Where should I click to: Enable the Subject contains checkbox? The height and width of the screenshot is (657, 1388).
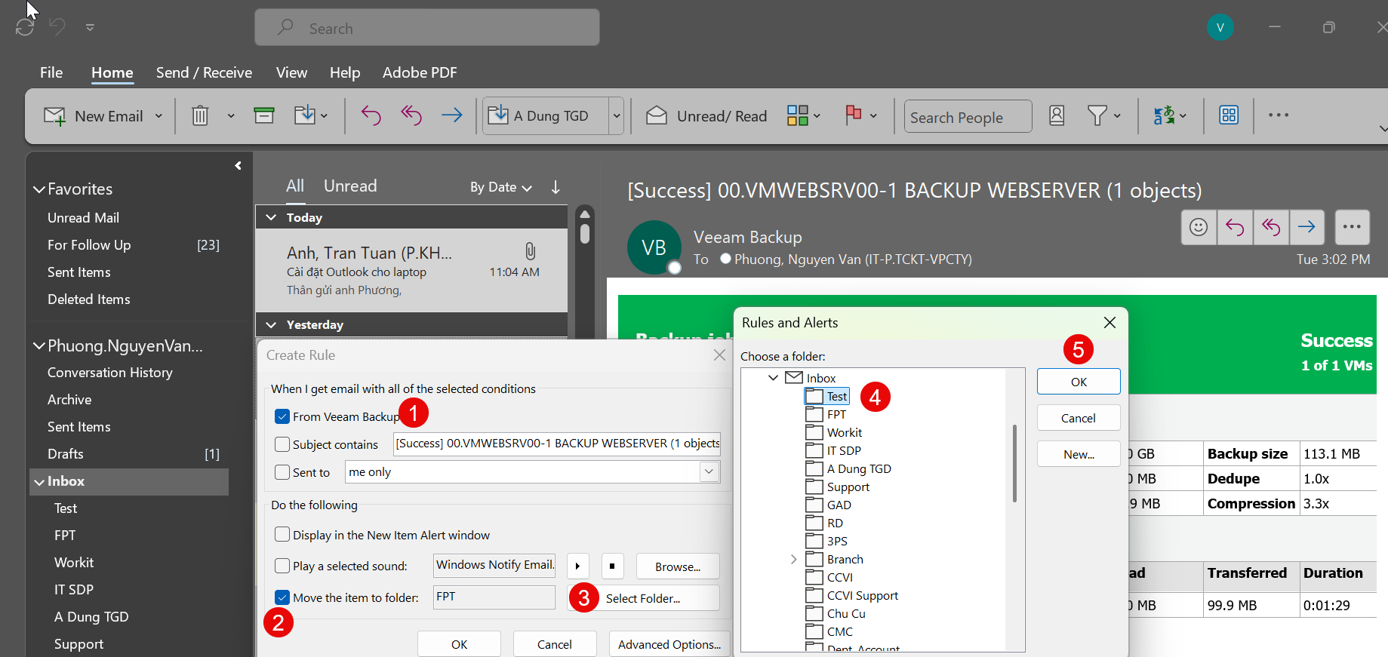click(x=282, y=444)
